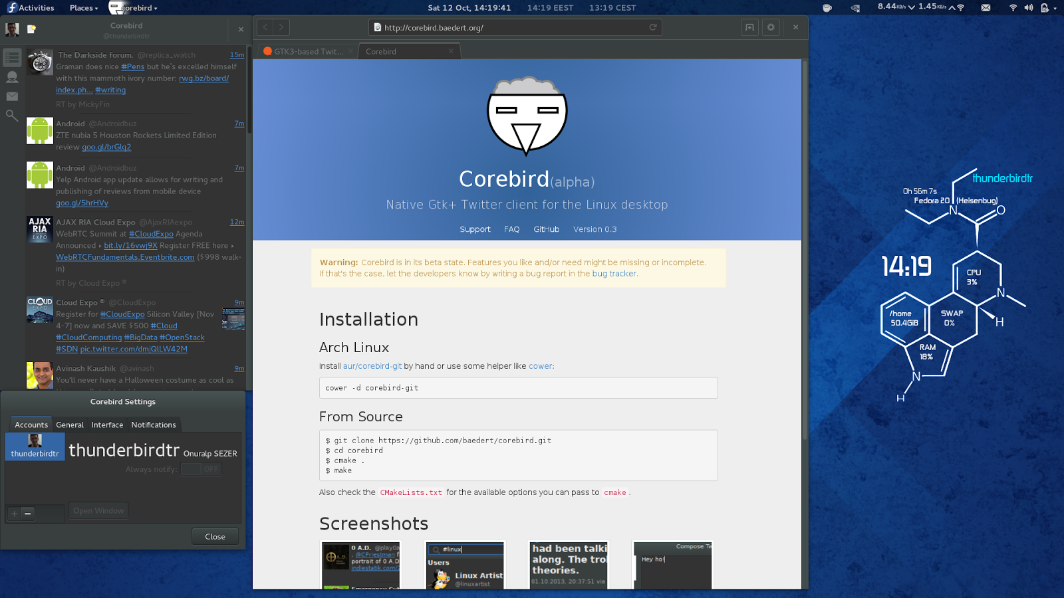Close the GTK3-based Twit... browser tab
This screenshot has height=598, width=1064.
350,51
